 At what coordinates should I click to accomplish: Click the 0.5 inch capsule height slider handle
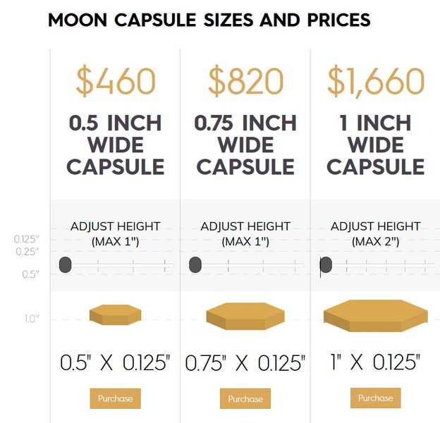(x=65, y=265)
